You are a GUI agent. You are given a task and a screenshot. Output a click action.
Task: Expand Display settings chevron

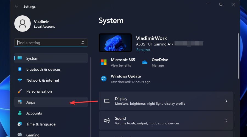pyautogui.click(x=226, y=101)
